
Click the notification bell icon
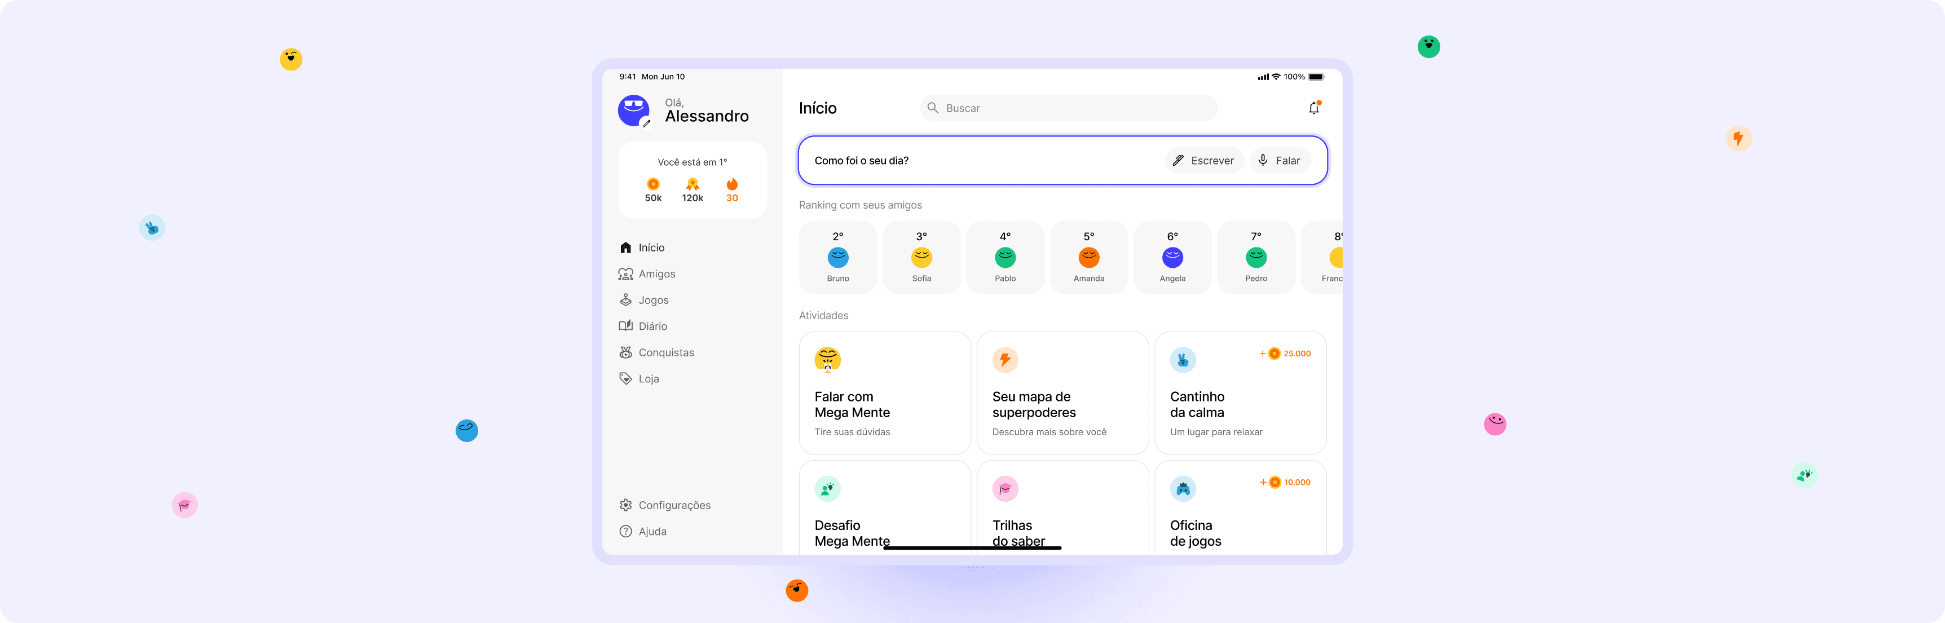[1314, 108]
